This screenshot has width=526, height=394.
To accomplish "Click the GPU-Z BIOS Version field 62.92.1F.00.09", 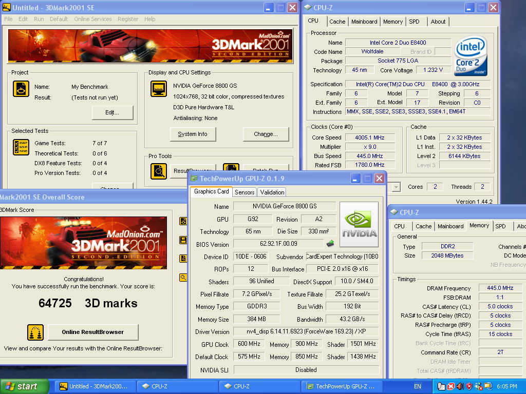I will click(x=278, y=244).
